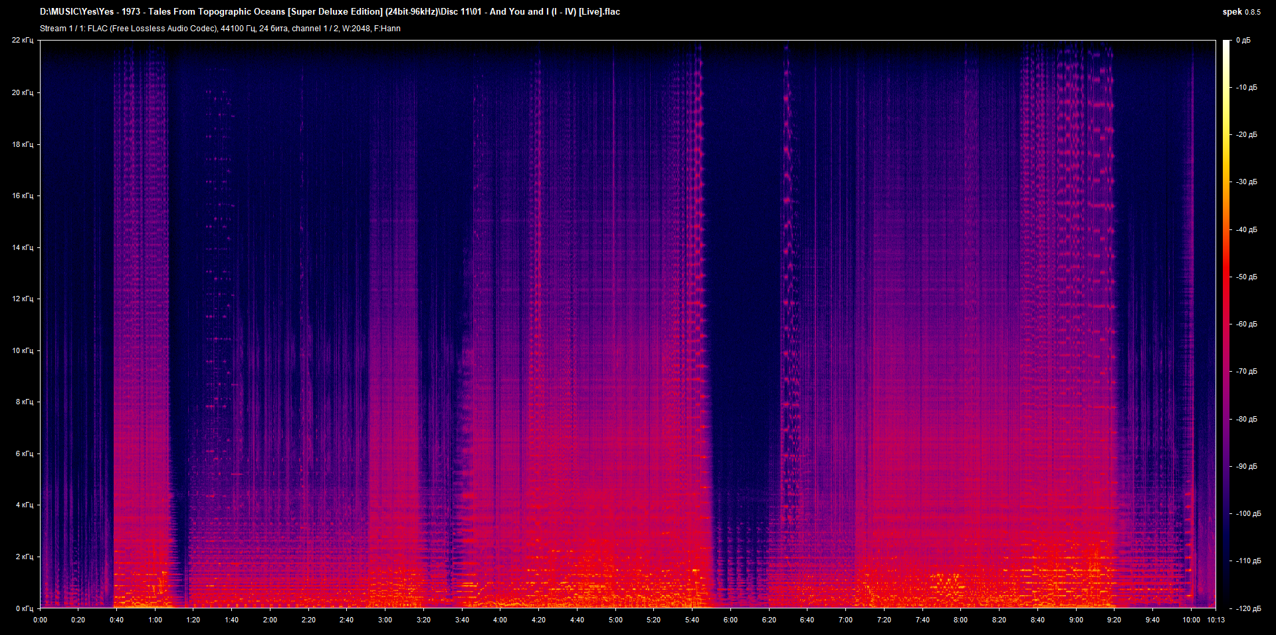Click the '16 кГц' frequency label

click(x=23, y=195)
